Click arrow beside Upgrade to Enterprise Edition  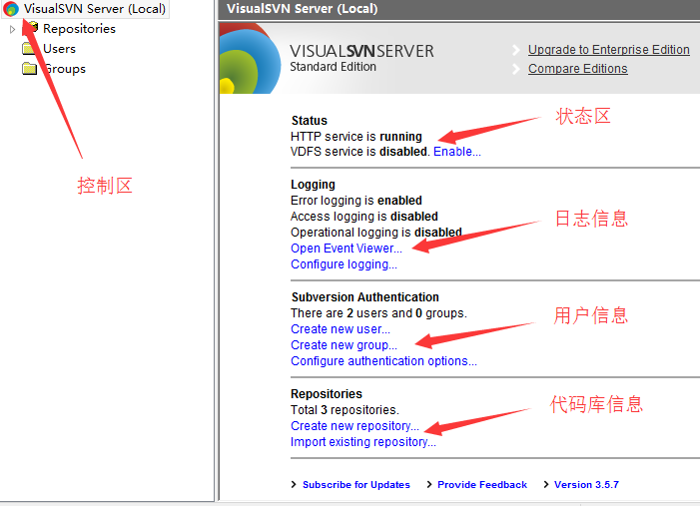point(516,50)
